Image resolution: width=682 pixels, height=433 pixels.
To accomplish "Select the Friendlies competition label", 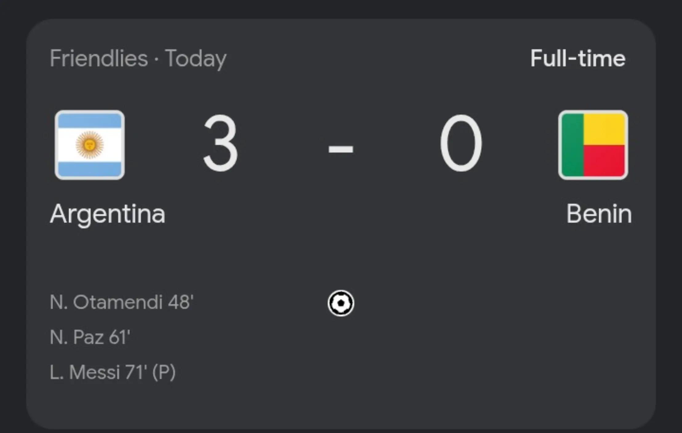I will (99, 58).
